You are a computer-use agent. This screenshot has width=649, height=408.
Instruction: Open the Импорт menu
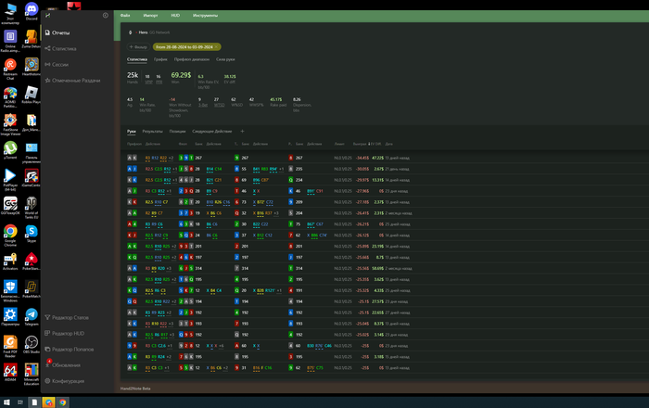click(x=150, y=16)
